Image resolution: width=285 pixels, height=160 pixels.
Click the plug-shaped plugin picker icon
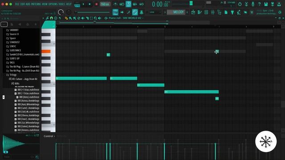tap(232, 12)
